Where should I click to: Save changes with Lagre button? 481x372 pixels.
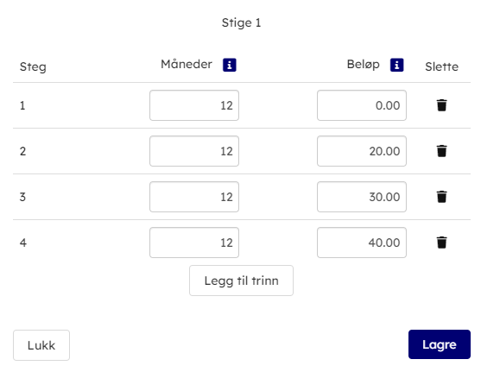point(440,344)
